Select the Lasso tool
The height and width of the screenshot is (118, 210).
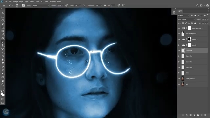tap(3, 20)
